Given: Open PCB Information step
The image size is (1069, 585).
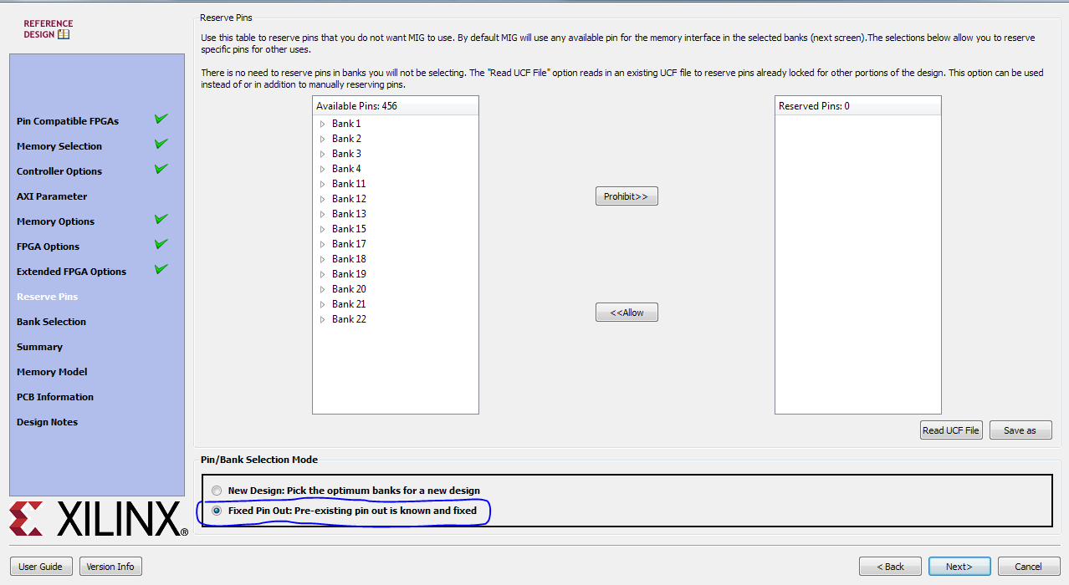Looking at the screenshot, I should [x=55, y=397].
